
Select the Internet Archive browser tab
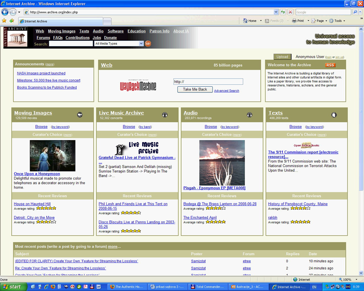tap(60, 21)
